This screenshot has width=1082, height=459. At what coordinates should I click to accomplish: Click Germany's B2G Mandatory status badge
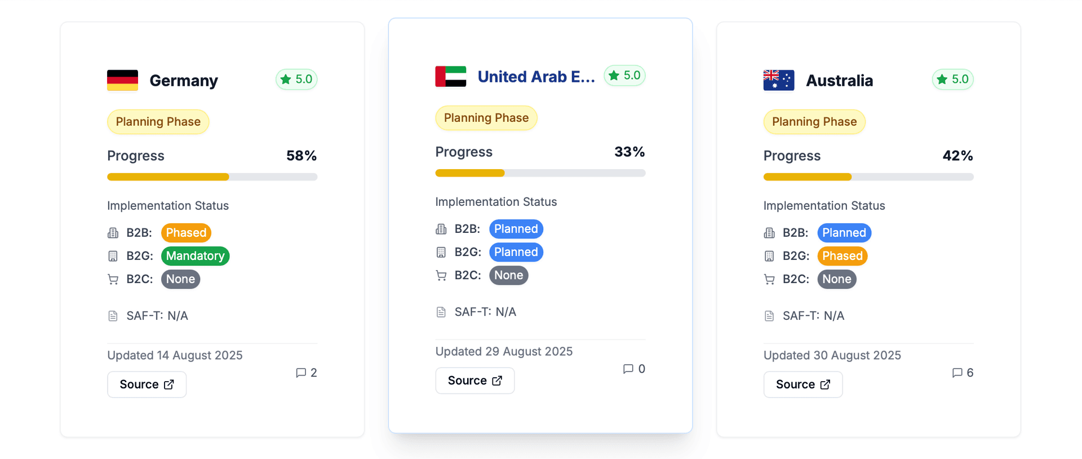195,256
